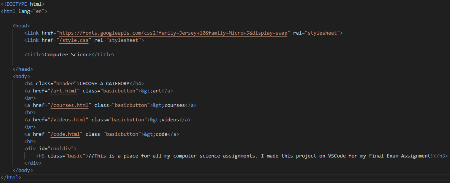Follow the /code.html href link

[x=66, y=134]
